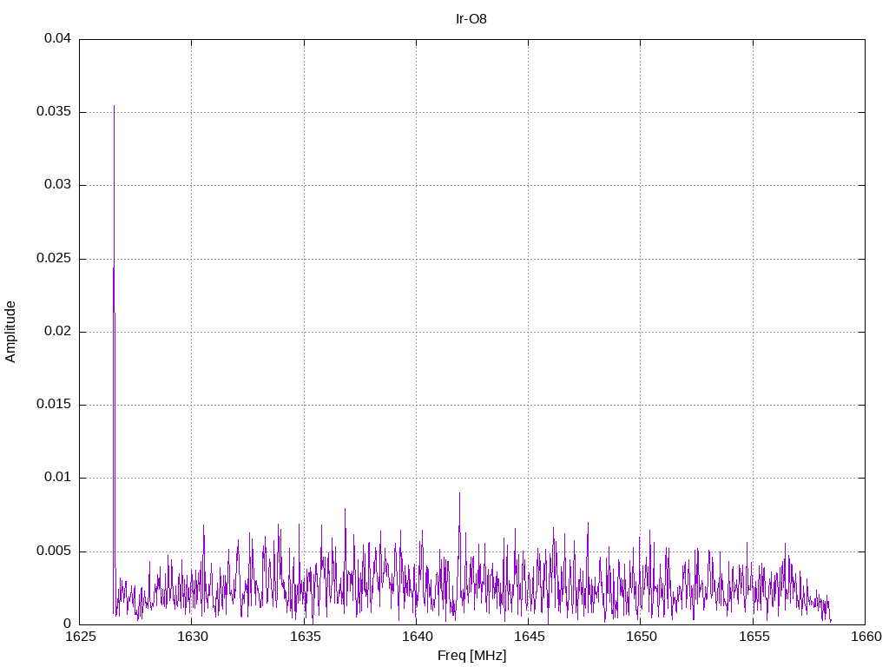Screen dimensions: 889x667
Task: Select the 0.035 y-axis tick label
Action: pos(55,112)
